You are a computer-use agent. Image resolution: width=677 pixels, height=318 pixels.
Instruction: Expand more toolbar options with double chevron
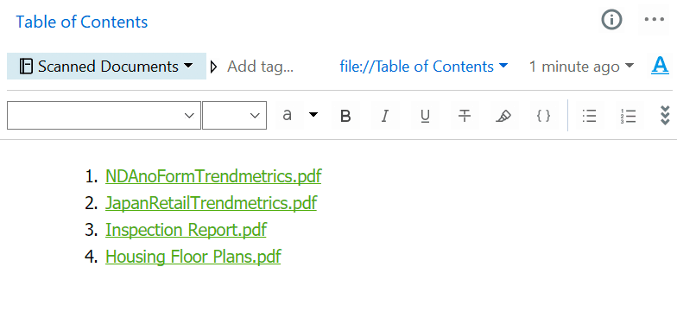pyautogui.click(x=665, y=116)
